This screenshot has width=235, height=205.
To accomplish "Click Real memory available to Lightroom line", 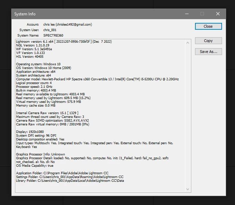I will [50, 94].
